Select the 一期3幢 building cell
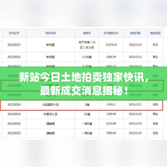The height and width of the screenshot is (167, 167). [87, 124]
